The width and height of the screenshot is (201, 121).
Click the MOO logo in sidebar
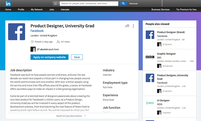pyautogui.click(x=150, y=103)
